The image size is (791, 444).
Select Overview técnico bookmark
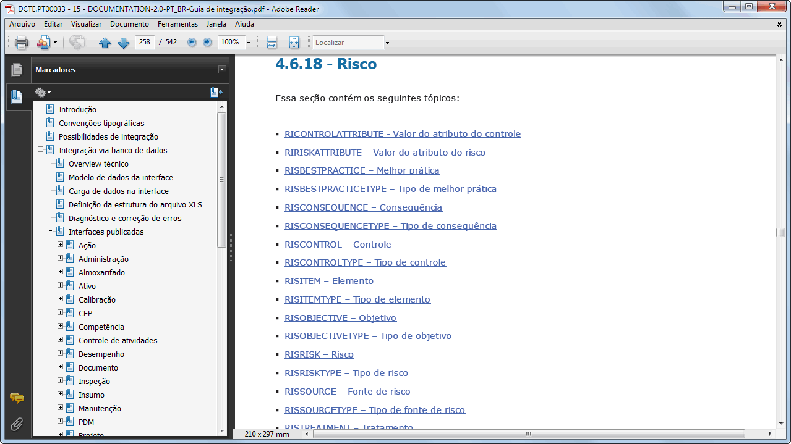coord(98,164)
